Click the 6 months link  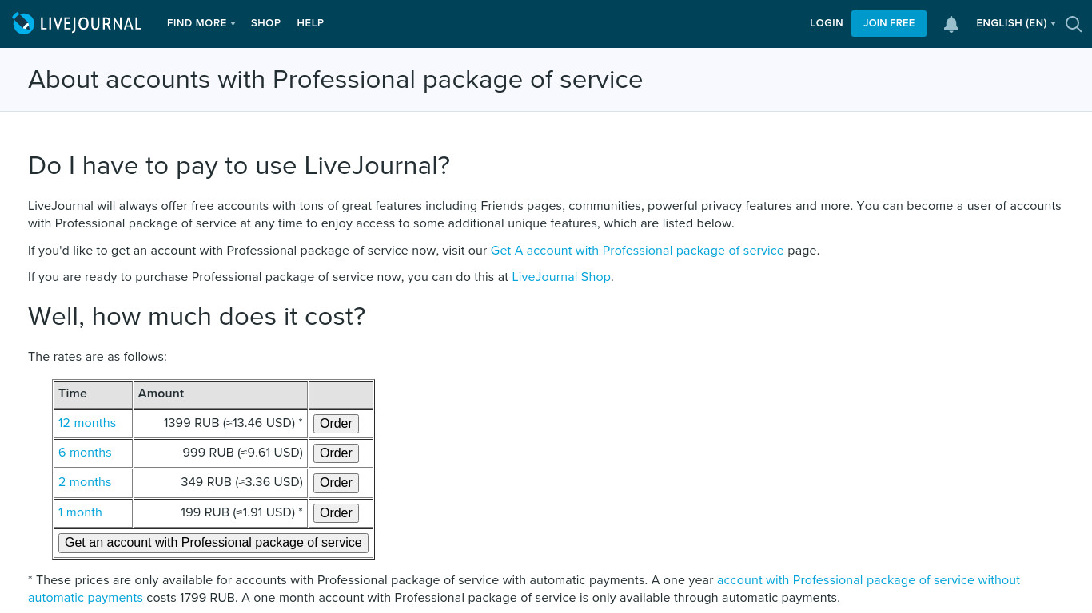coord(85,453)
